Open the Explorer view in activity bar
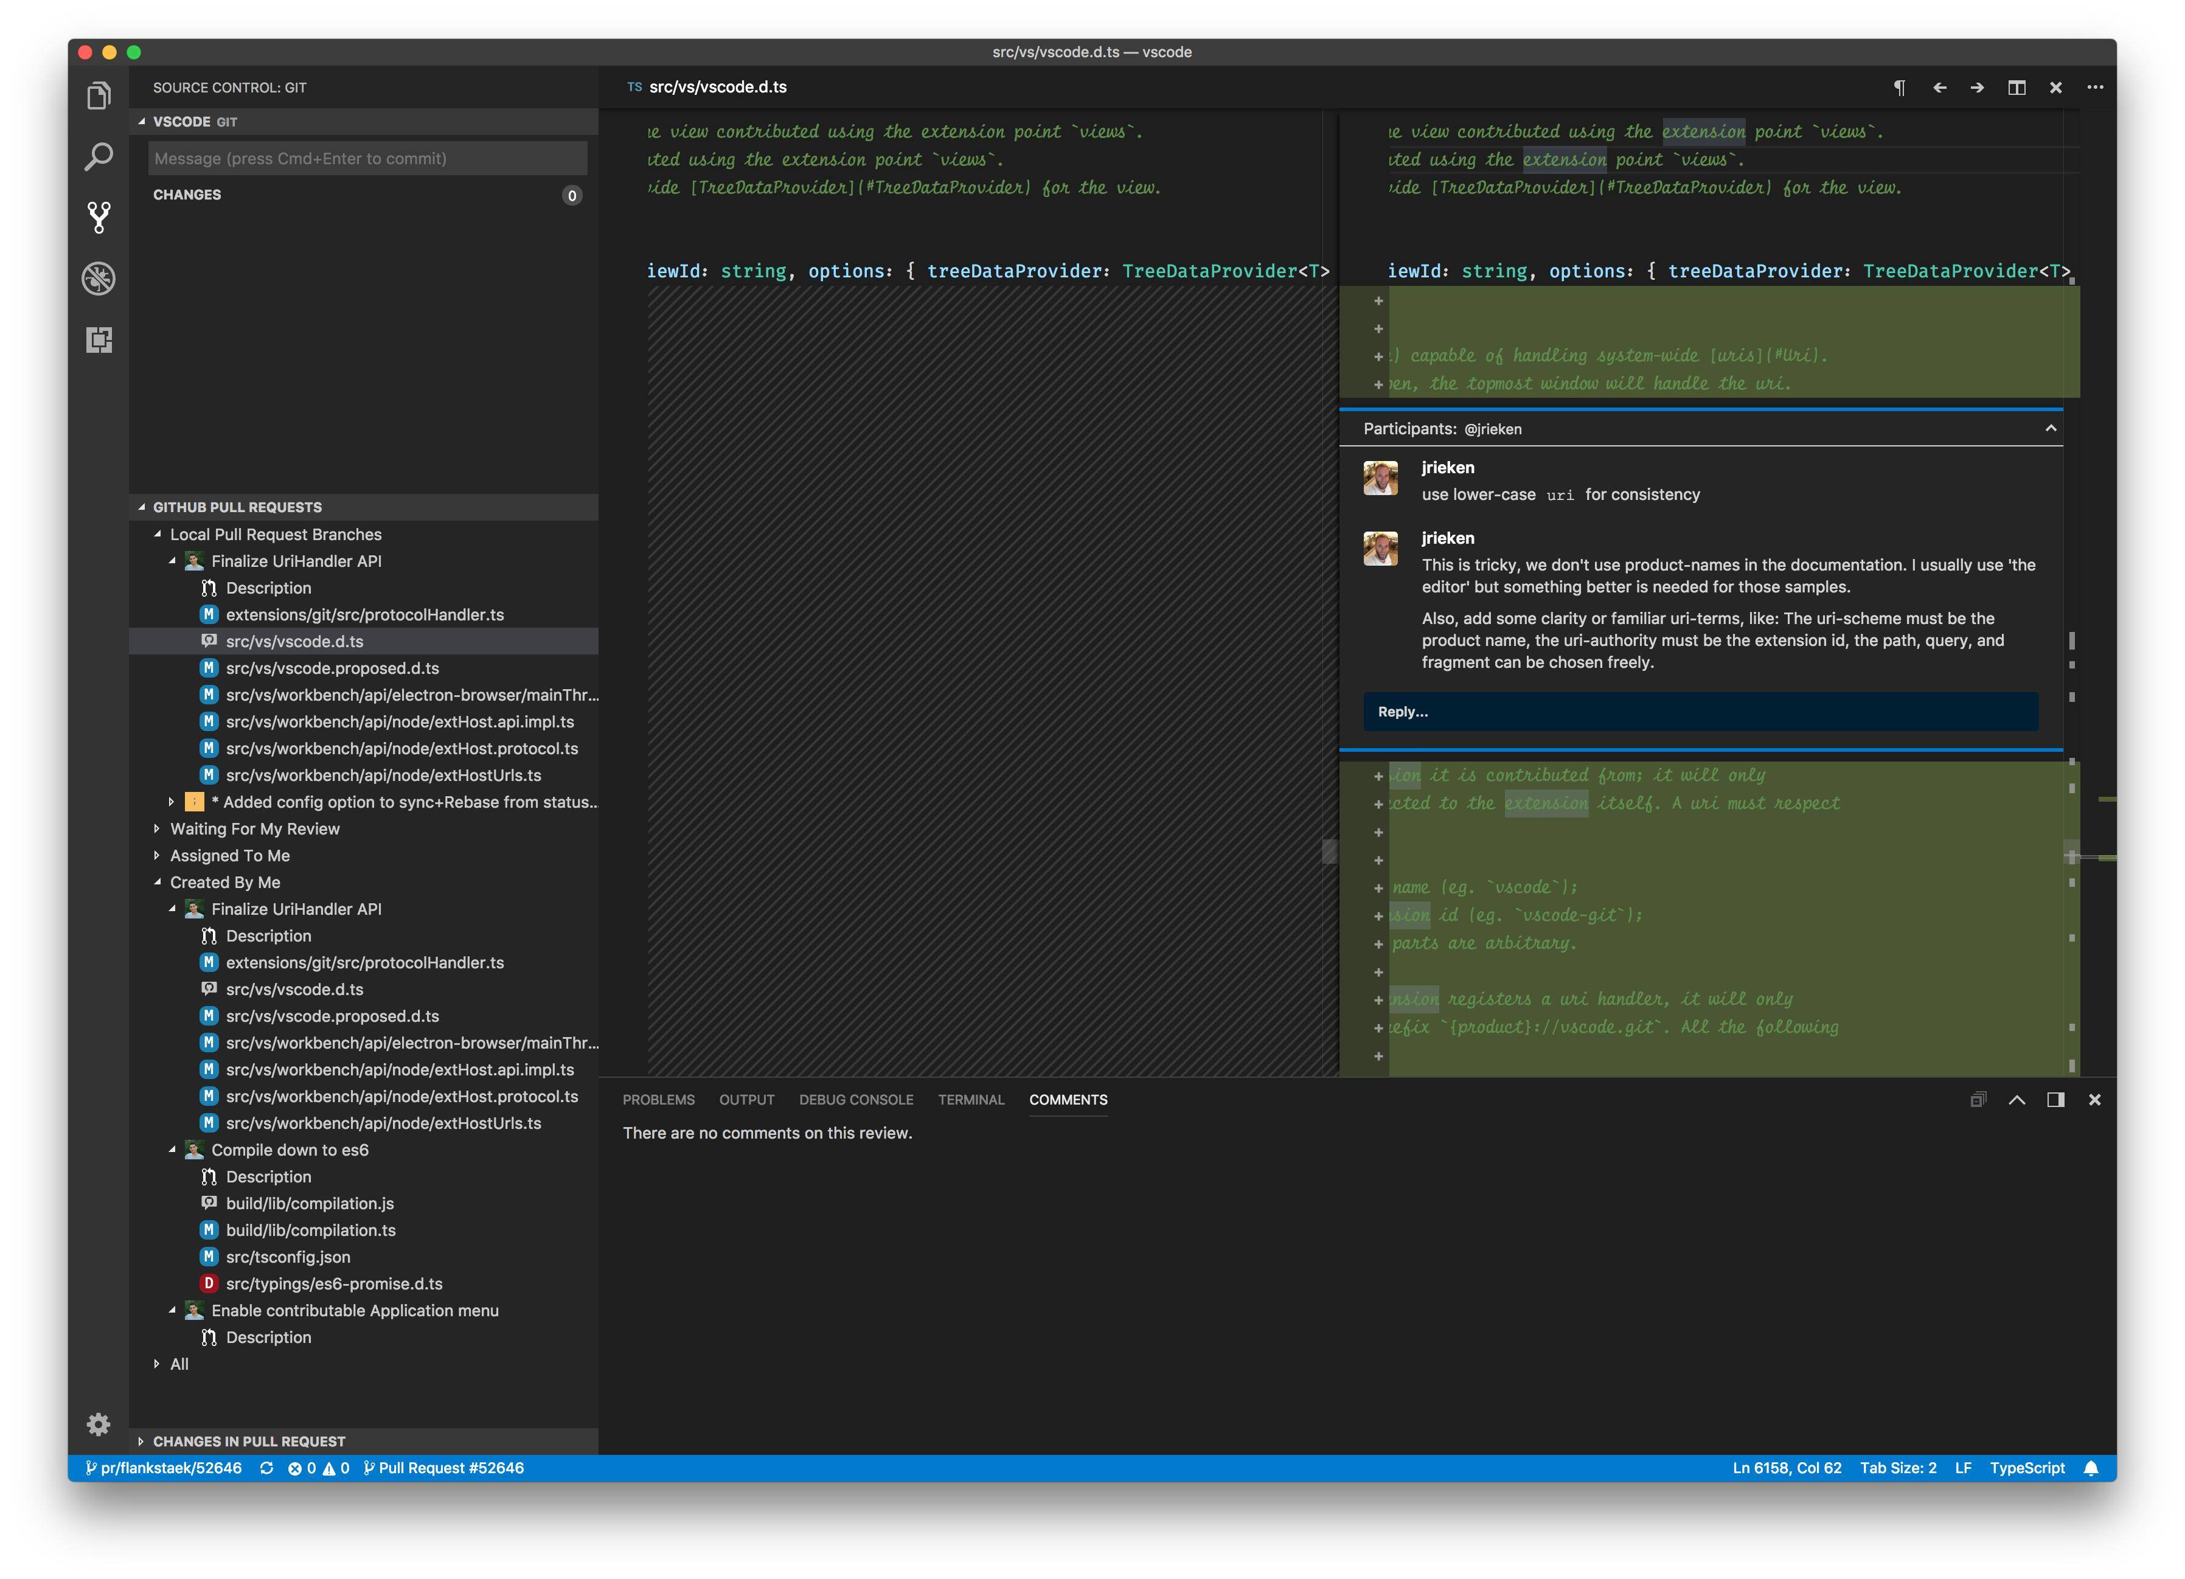2185x1579 pixels. pos(99,95)
